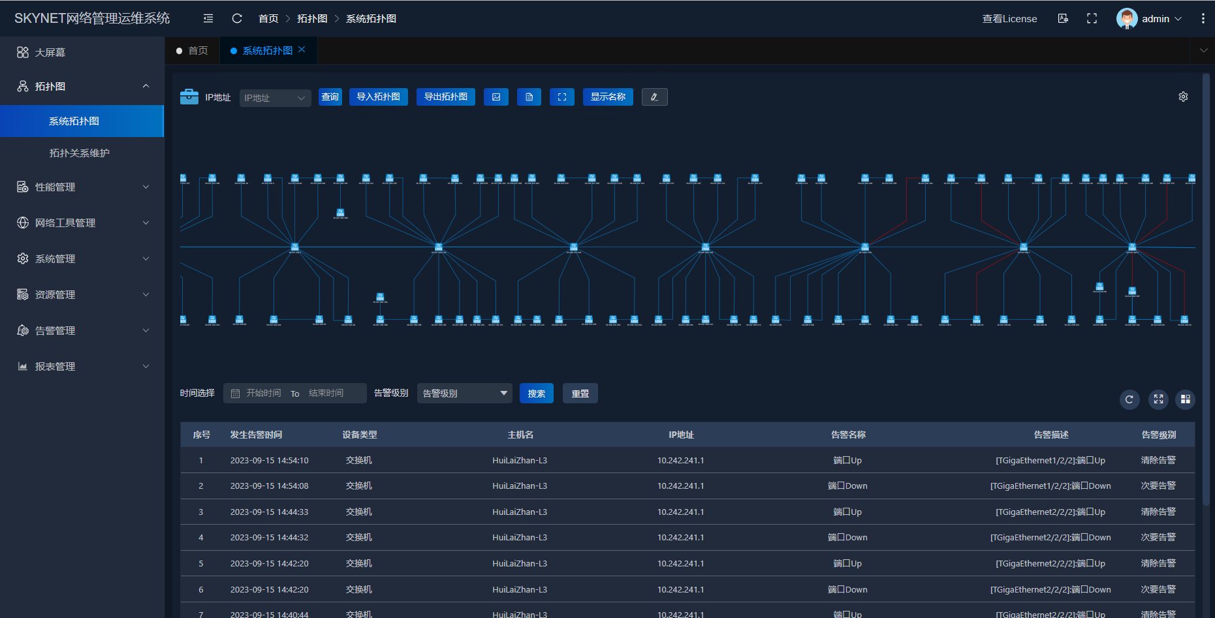The height and width of the screenshot is (618, 1215).
Task: Close the 系统拓扑图 tab
Action: pos(302,49)
